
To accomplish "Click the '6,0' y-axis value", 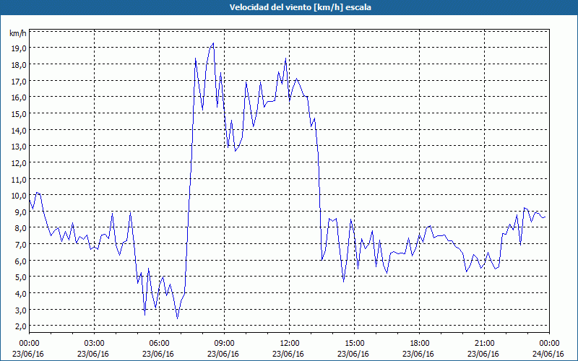I will [20, 261].
